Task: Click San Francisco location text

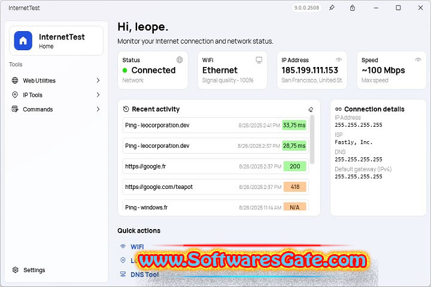Action: tap(312, 81)
